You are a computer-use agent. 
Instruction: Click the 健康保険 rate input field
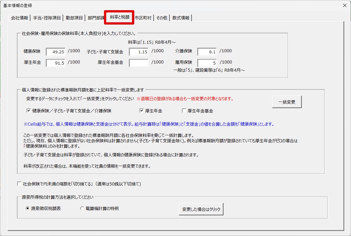pyautogui.click(x=56, y=52)
